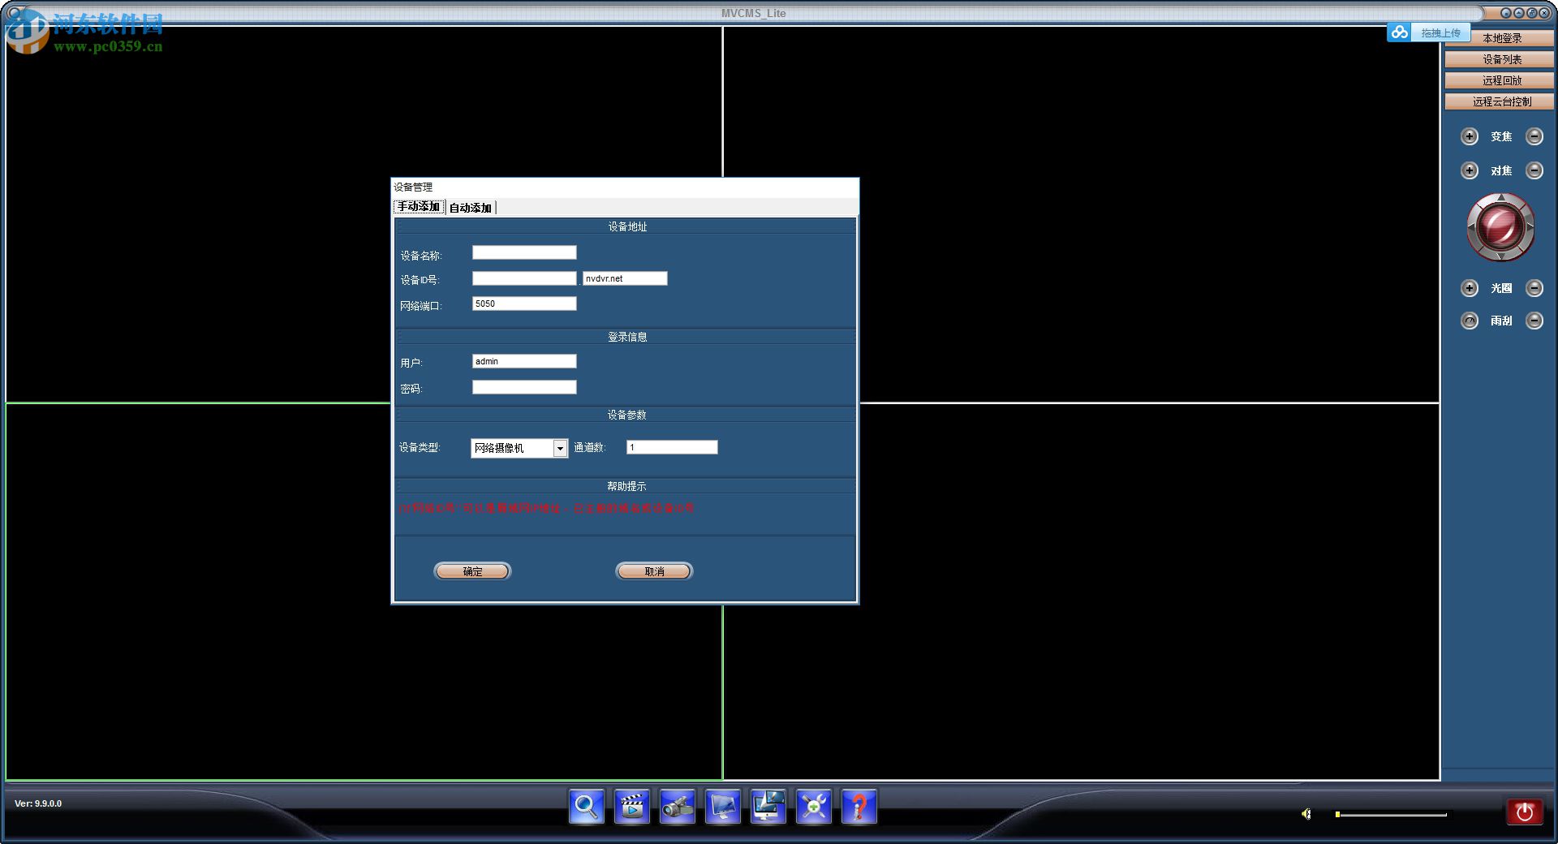Image resolution: width=1558 pixels, height=844 pixels.
Task: Click the PTZ right arrow on the dial
Action: click(x=1530, y=227)
